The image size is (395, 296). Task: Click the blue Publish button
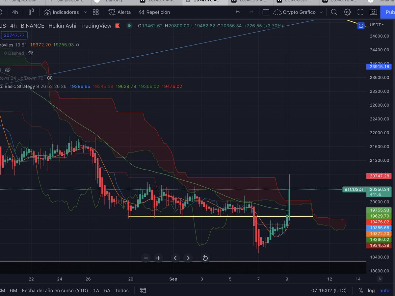click(x=388, y=12)
